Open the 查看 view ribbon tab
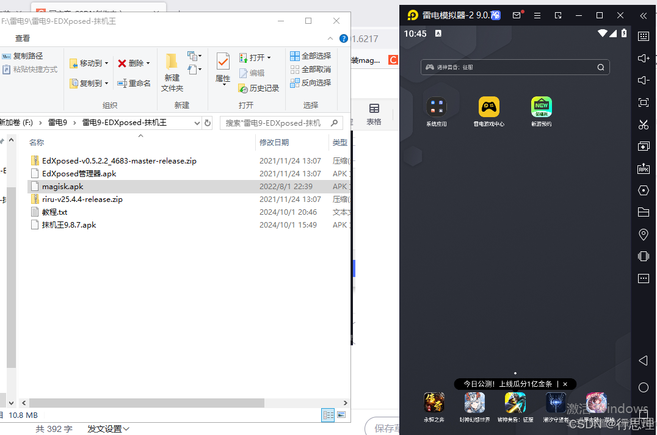 pyautogui.click(x=23, y=38)
